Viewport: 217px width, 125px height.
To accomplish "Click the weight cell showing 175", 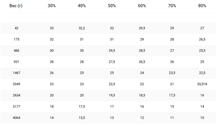I will [x=16, y=39].
